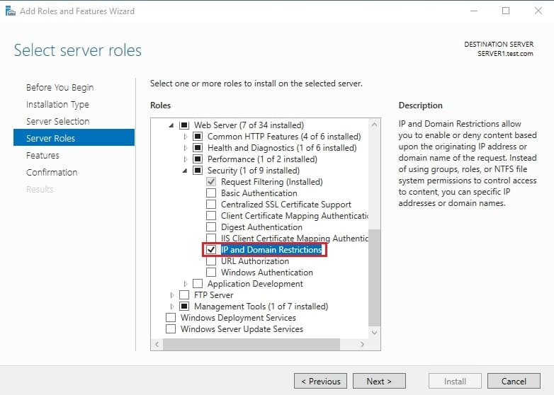Check the Digest Authentication checkbox
The width and height of the screenshot is (554, 395).
211,227
